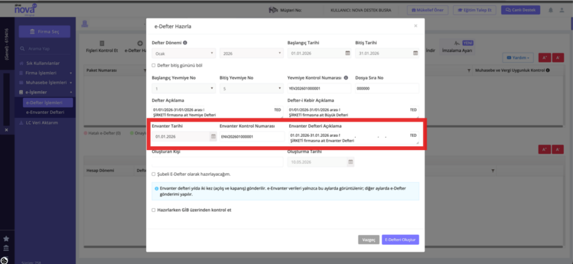This screenshot has width=573, height=264.
Task: Close e-Defter Hazırla dialog with X
Action: click(416, 26)
